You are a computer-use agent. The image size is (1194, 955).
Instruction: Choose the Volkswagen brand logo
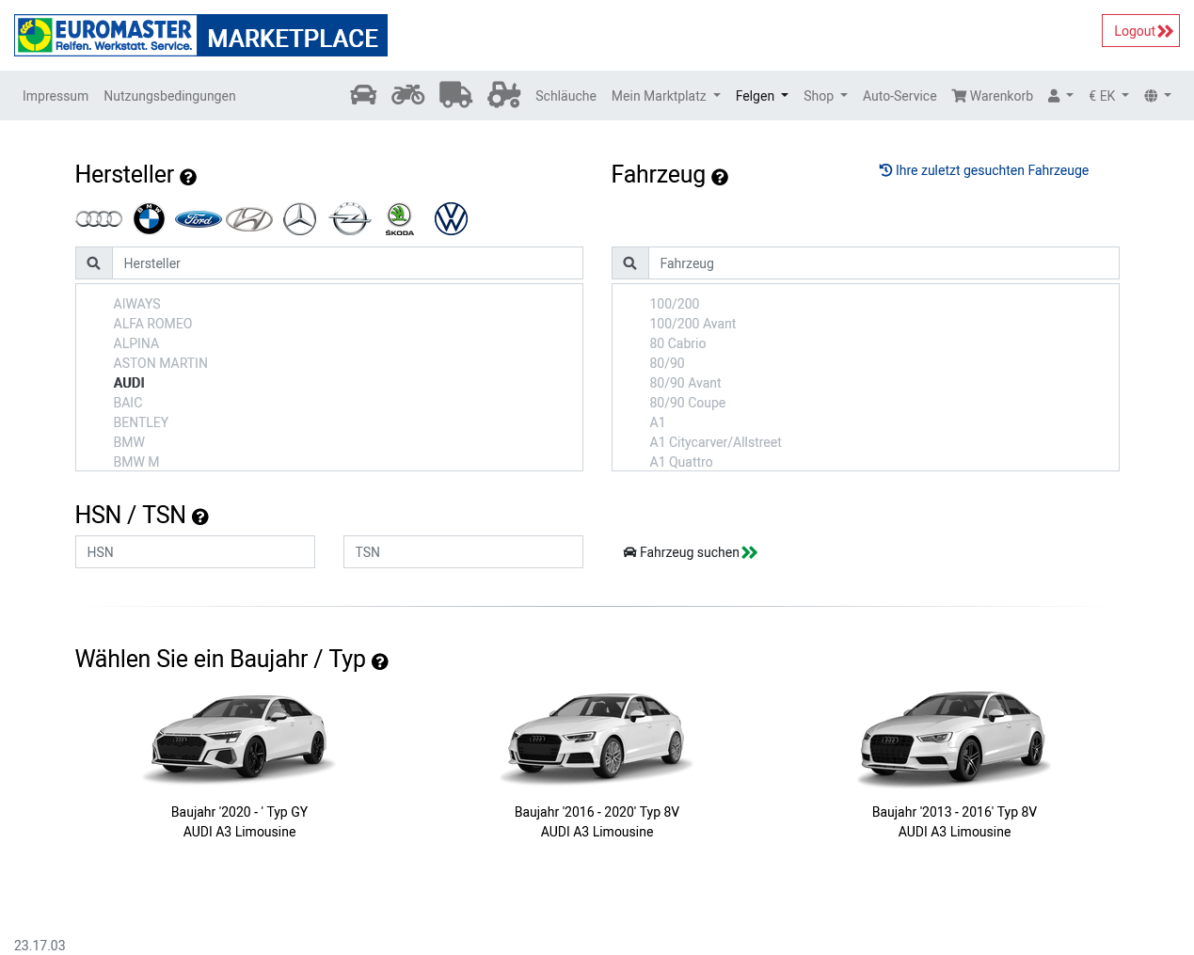click(x=452, y=219)
